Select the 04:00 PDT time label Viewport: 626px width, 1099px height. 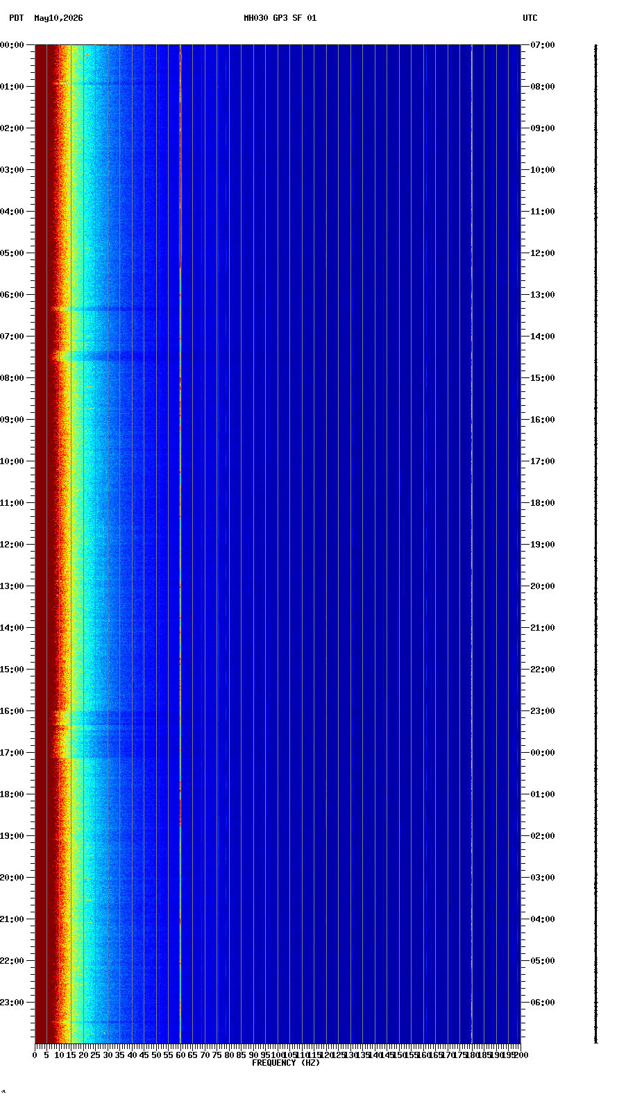pos(12,212)
